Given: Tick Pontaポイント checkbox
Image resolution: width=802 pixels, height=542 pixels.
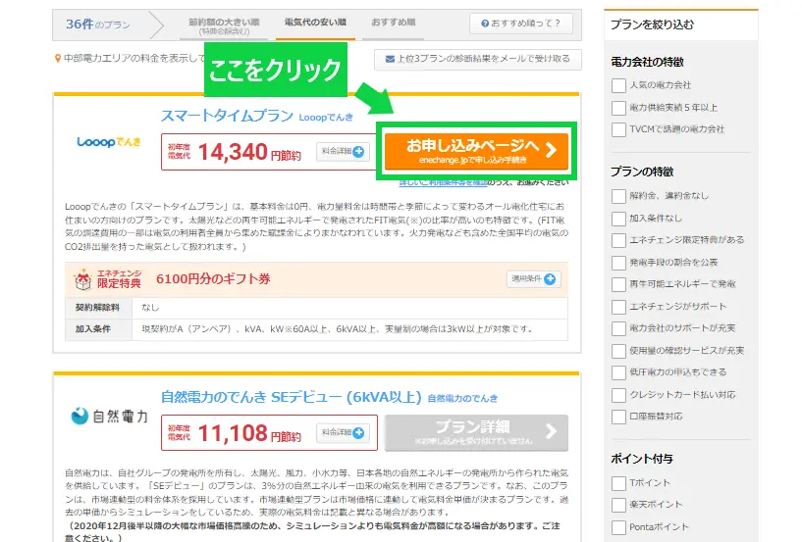Looking at the screenshot, I should coord(618,527).
